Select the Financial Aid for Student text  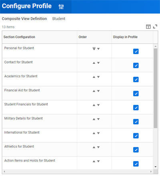pos(22,90)
